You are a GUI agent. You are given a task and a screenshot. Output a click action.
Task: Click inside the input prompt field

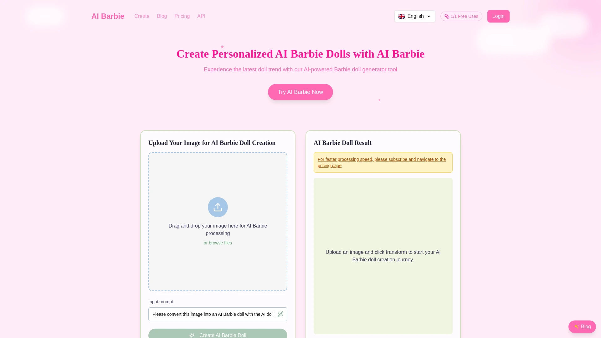coord(213,314)
